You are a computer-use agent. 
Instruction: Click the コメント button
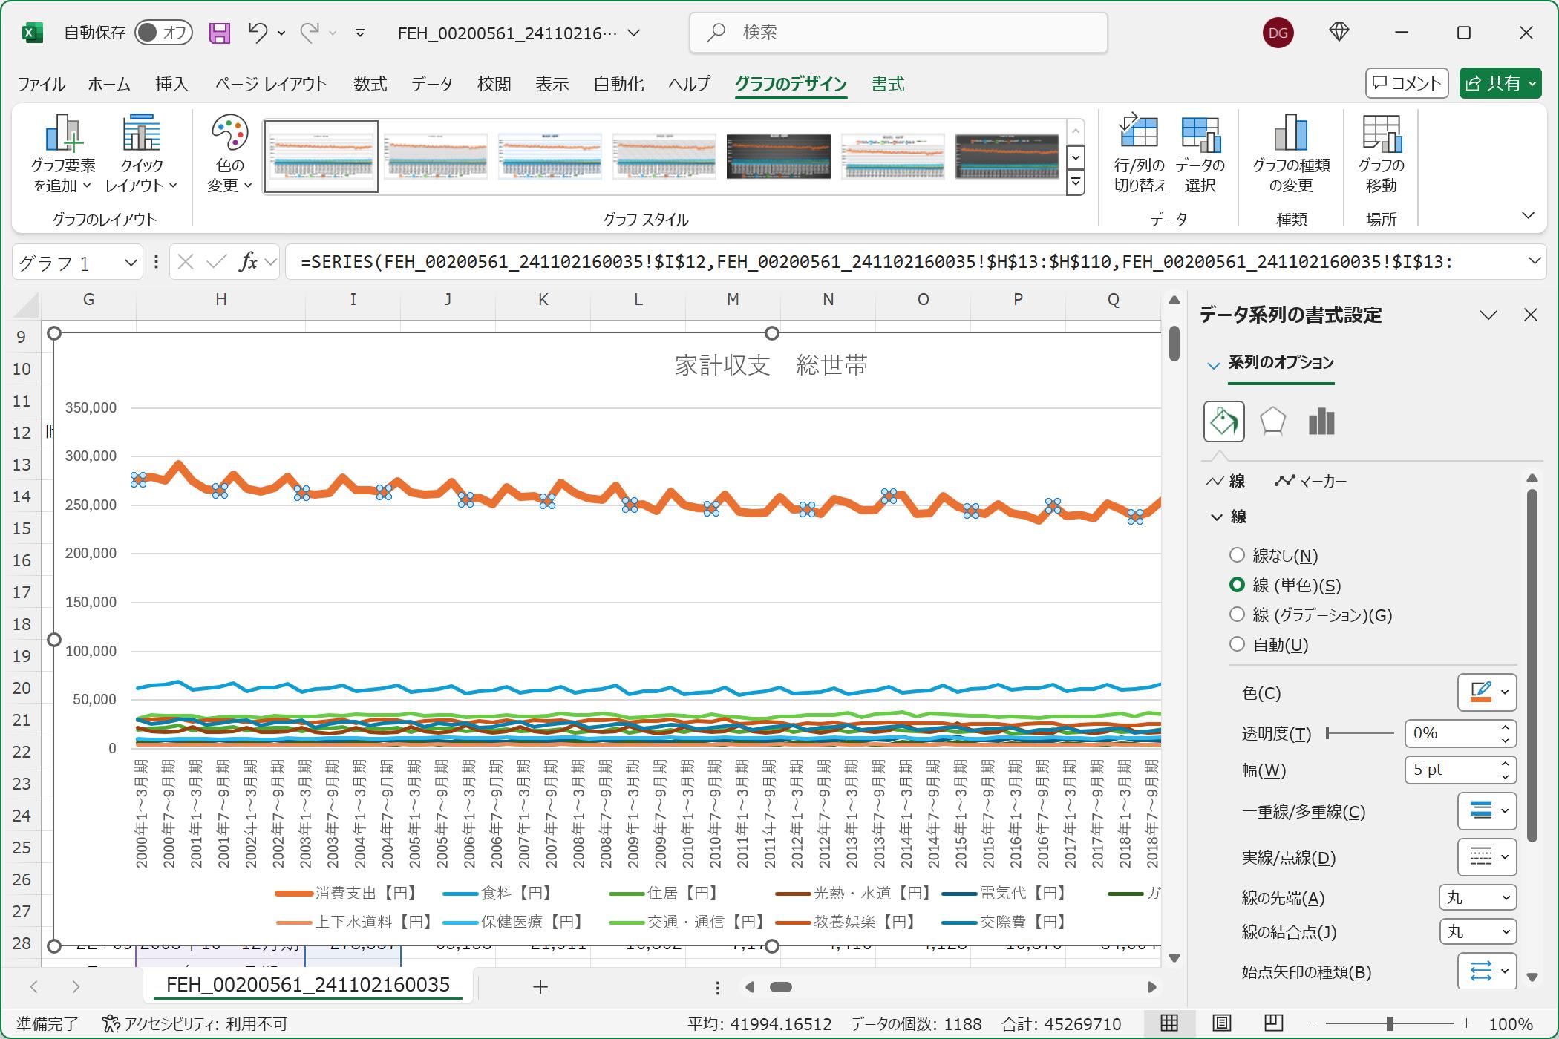1408,83
